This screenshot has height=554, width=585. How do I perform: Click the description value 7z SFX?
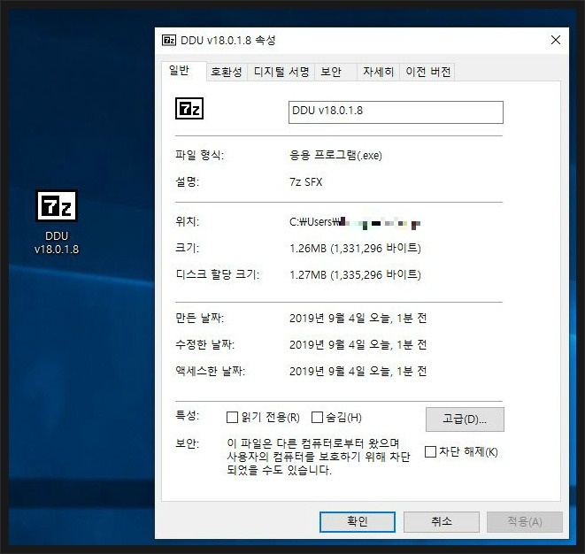click(x=305, y=182)
